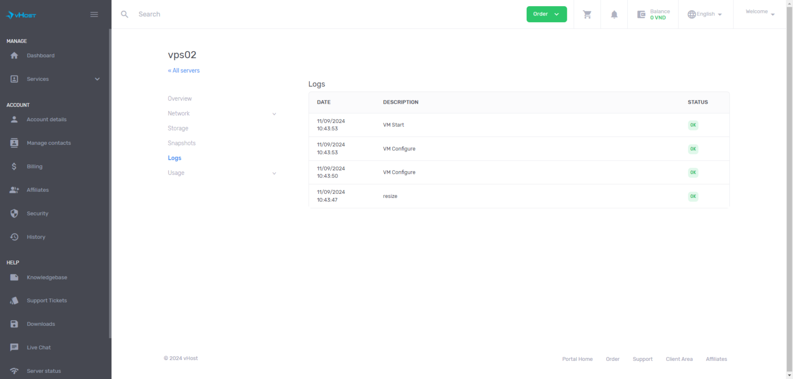
Task: Click the Billing dollar icon
Action: (x=14, y=167)
